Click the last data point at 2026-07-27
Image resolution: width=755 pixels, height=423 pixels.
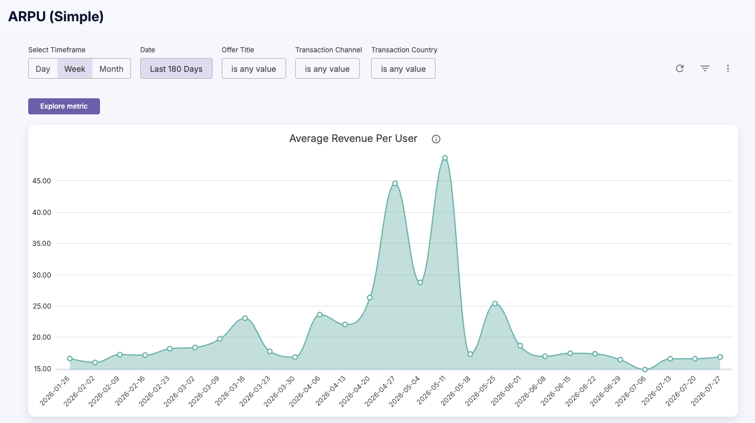point(720,357)
